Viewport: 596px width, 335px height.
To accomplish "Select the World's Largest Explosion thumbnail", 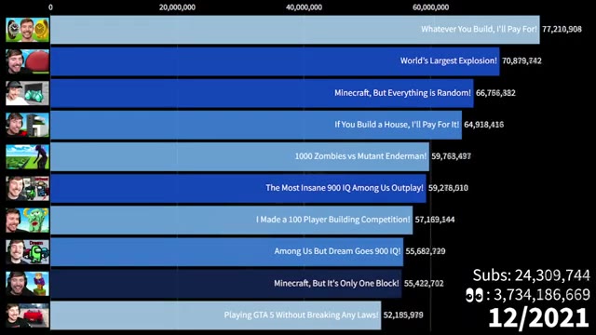I will point(27,61).
